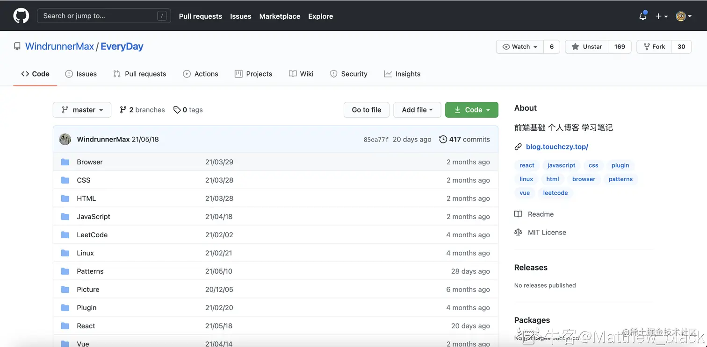This screenshot has height=347, width=707.
Task: Select the patterns topic tag
Action: (x=620, y=179)
